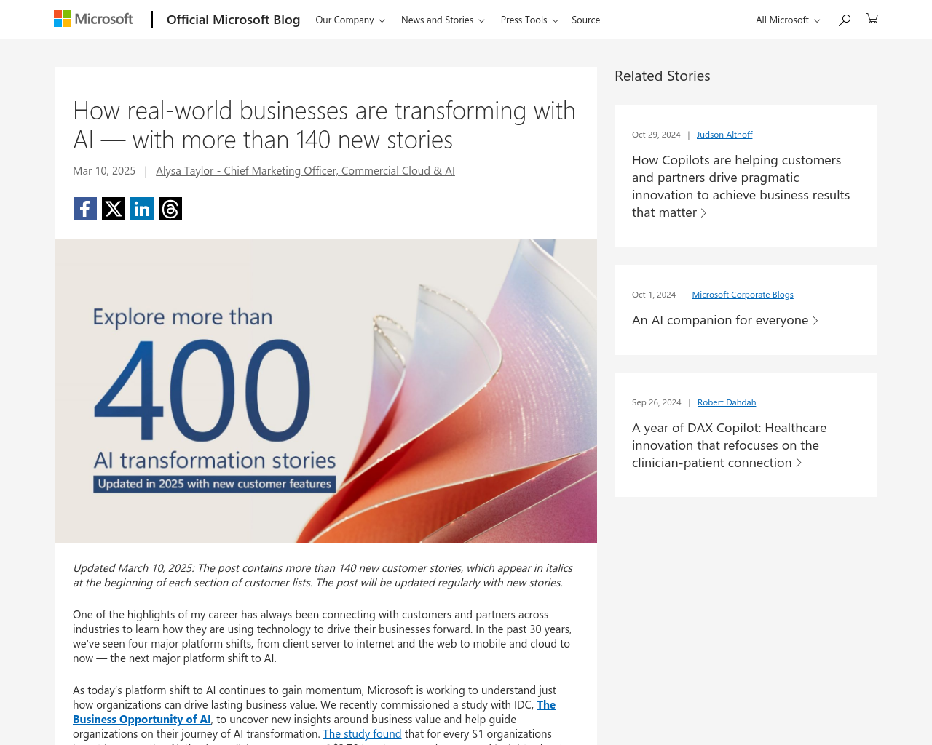Open 'The Business Opportunity of AI' link

(x=142, y=720)
